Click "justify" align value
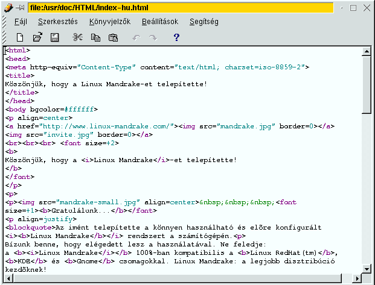 tap(58, 219)
